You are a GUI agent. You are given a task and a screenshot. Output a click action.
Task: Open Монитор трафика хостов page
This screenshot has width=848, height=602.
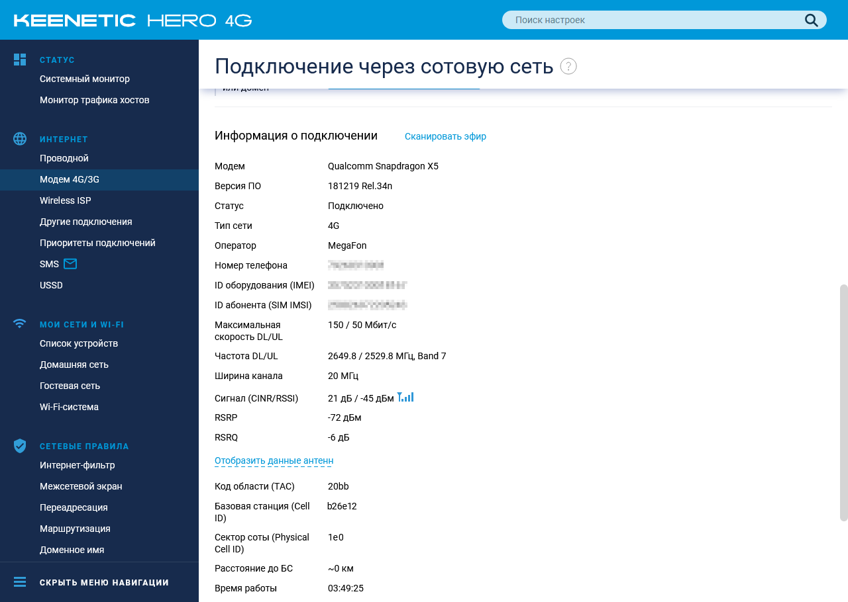coord(95,100)
